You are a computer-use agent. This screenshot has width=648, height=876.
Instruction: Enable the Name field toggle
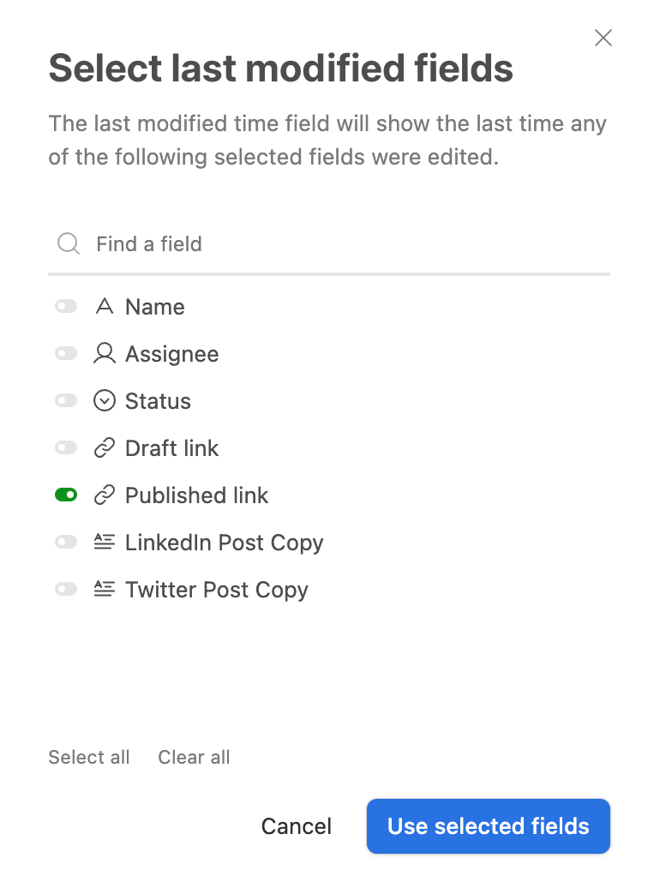pyautogui.click(x=66, y=306)
